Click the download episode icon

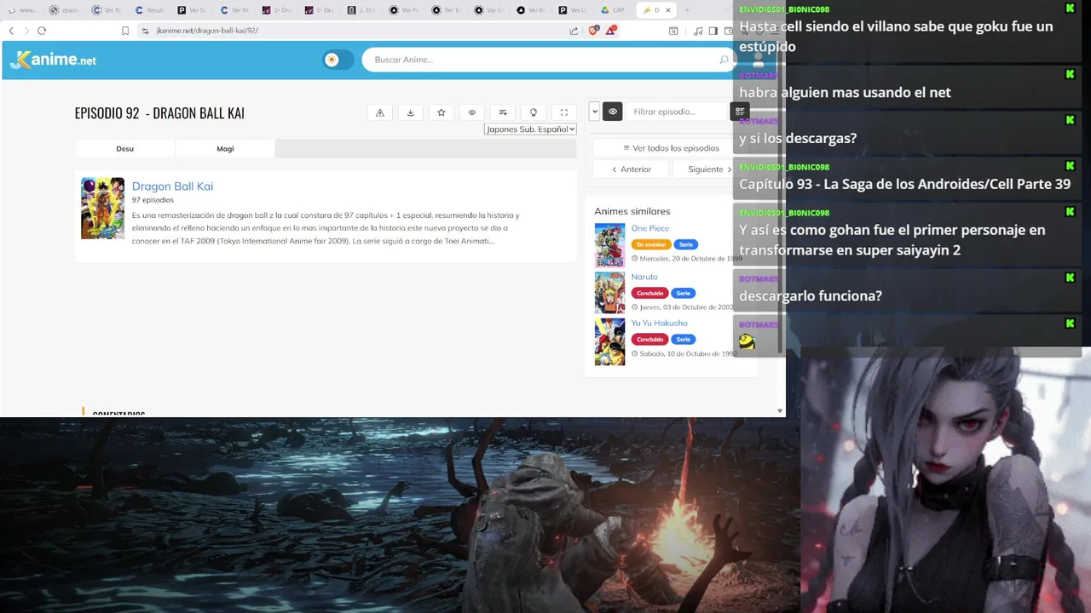(x=411, y=112)
